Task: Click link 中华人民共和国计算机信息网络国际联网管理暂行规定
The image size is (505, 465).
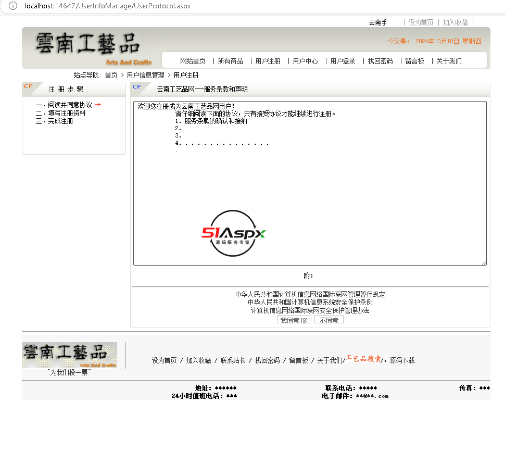Action: 310,294
